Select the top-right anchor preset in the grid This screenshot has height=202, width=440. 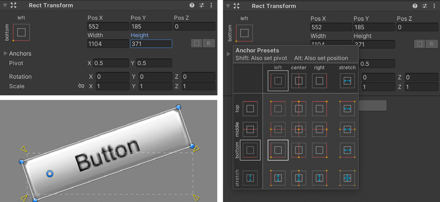pyautogui.click(x=319, y=109)
